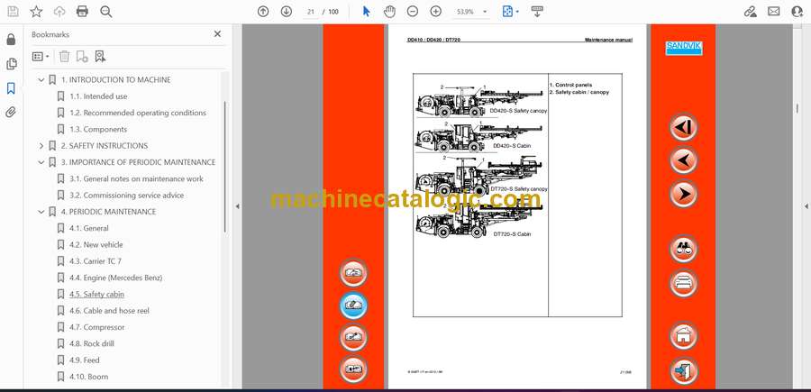
Task: Open bookmark 1.1. Intended use
Action: (x=98, y=96)
